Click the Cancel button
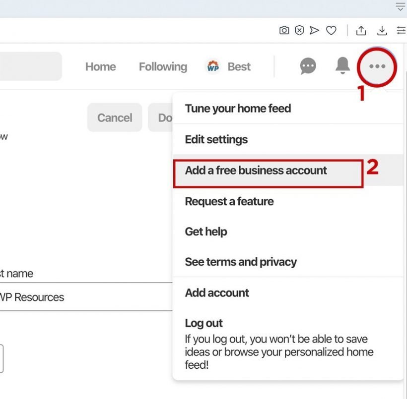407x399 pixels. coord(115,117)
